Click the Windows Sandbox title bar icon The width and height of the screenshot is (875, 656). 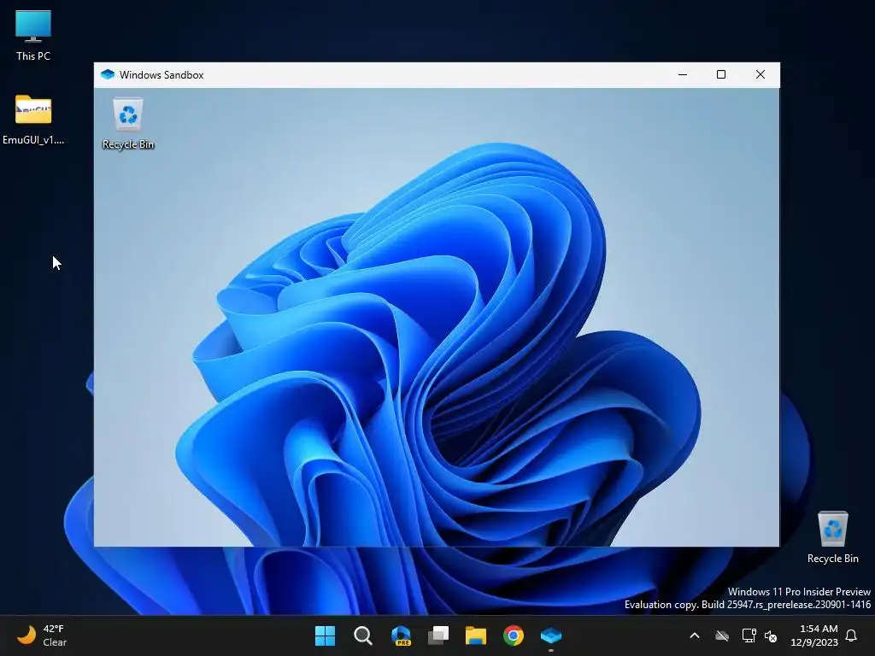pyautogui.click(x=108, y=75)
